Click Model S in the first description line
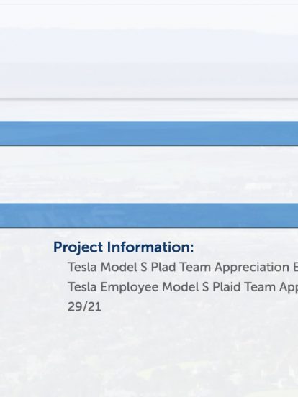Viewport: 298px width, 397px height. pyautogui.click(x=124, y=267)
